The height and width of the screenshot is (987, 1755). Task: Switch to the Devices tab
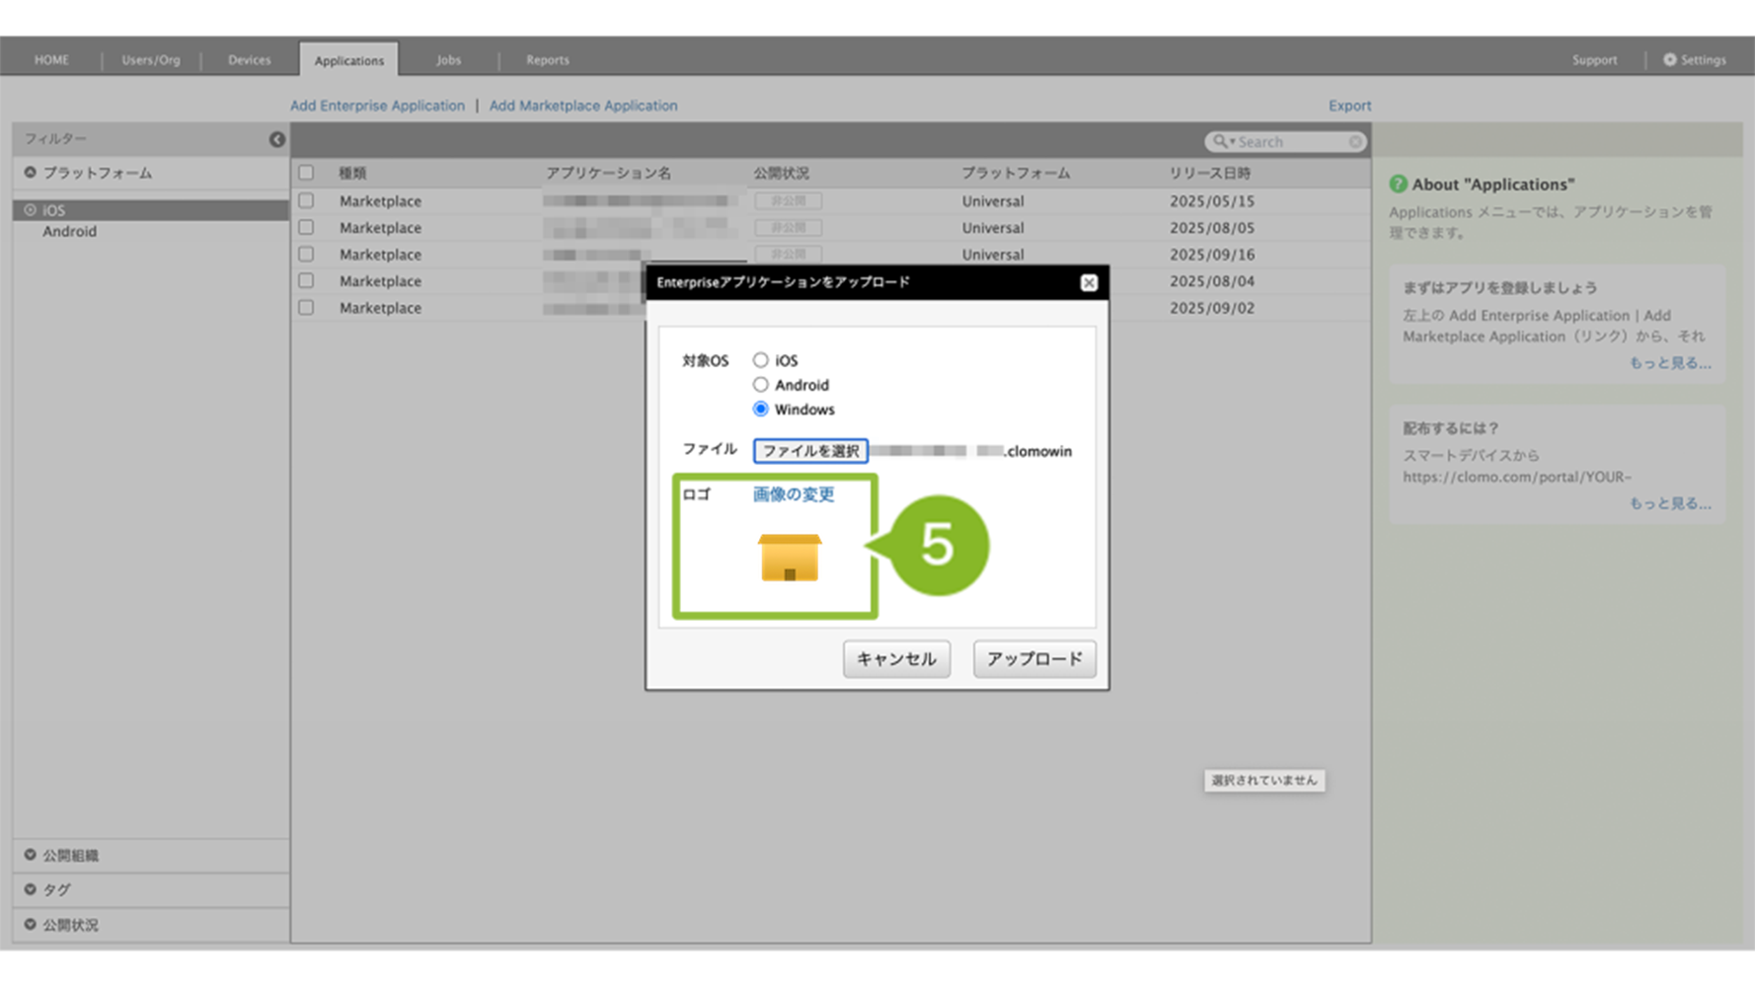[x=249, y=59]
